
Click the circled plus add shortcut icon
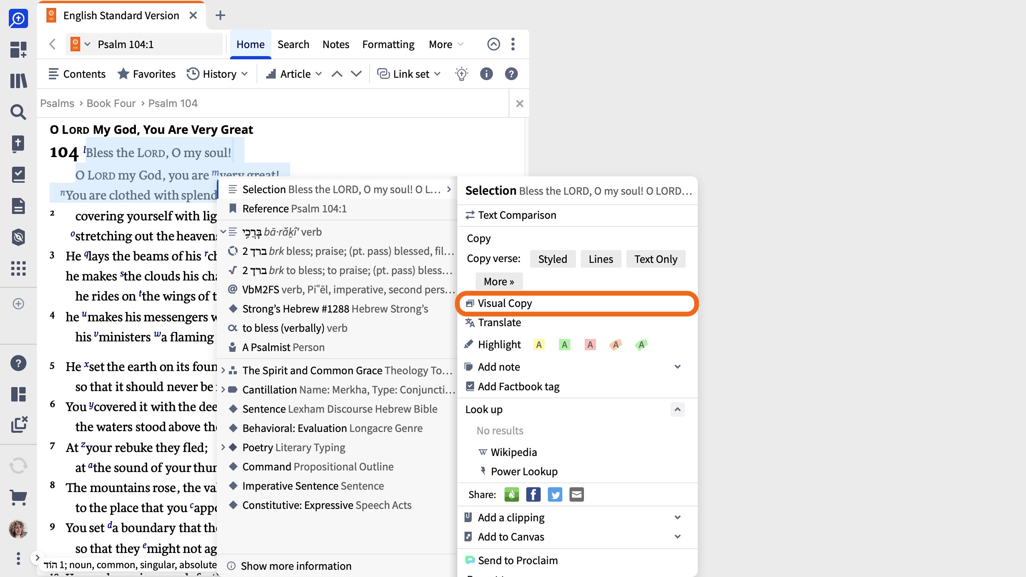click(x=18, y=304)
